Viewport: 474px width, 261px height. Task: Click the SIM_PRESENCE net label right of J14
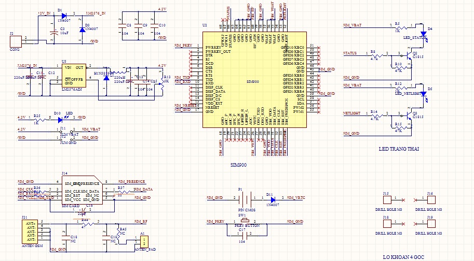[131, 181]
